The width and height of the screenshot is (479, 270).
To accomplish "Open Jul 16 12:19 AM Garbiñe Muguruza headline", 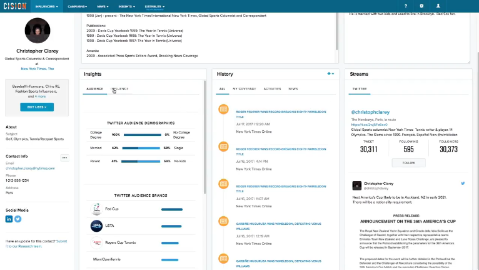I will (x=278, y=226).
